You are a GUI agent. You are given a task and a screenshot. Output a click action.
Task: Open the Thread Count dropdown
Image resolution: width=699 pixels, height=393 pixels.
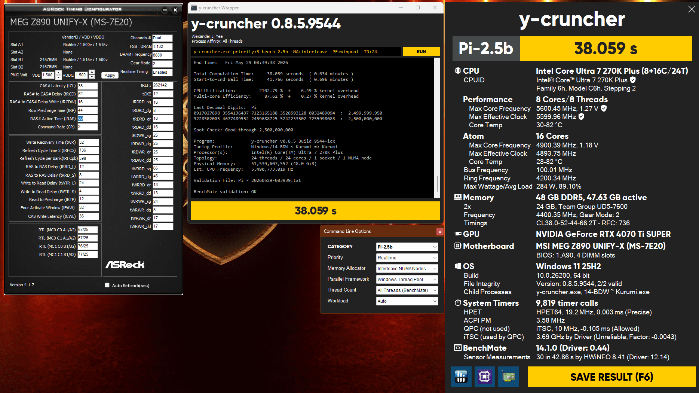tap(407, 290)
